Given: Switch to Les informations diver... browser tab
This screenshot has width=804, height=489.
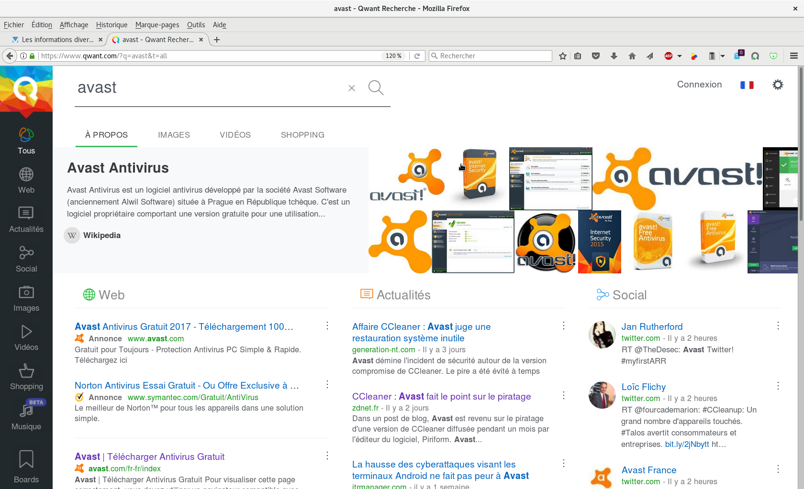Looking at the screenshot, I should tap(57, 40).
